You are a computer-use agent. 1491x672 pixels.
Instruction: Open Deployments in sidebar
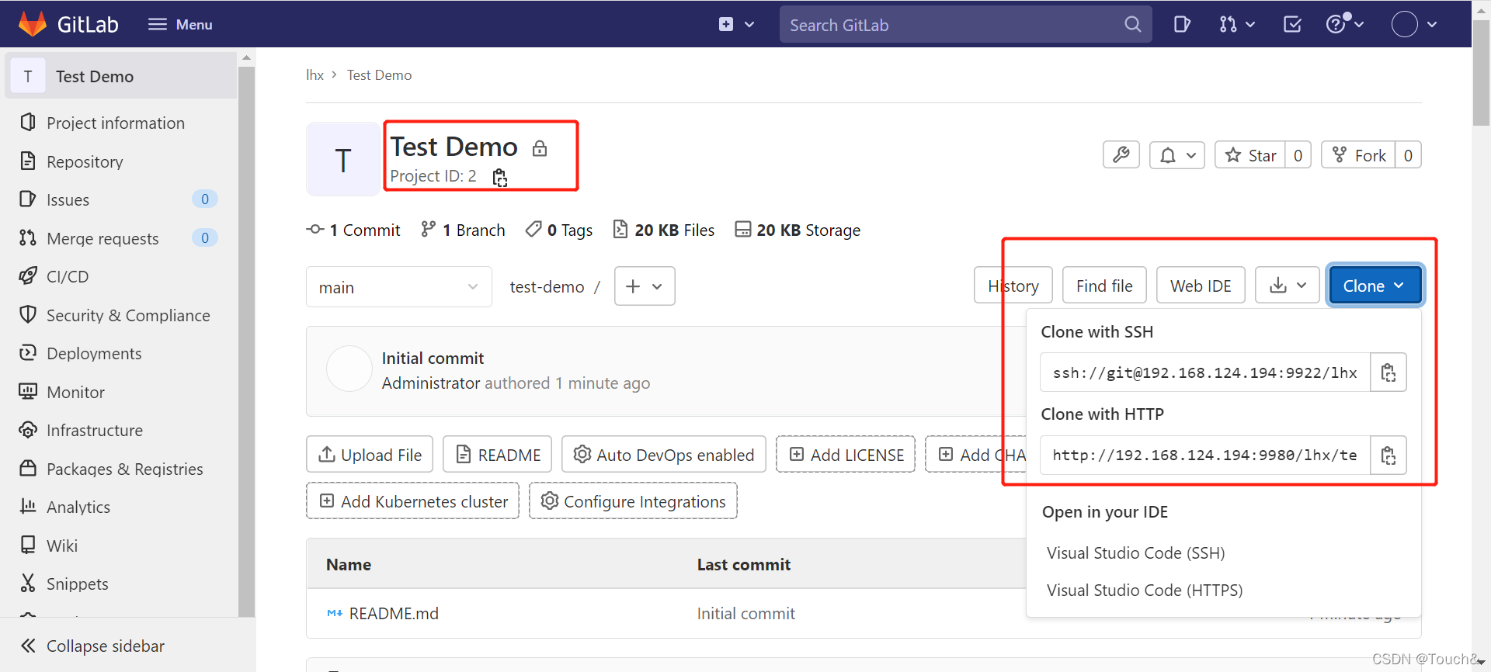(94, 353)
